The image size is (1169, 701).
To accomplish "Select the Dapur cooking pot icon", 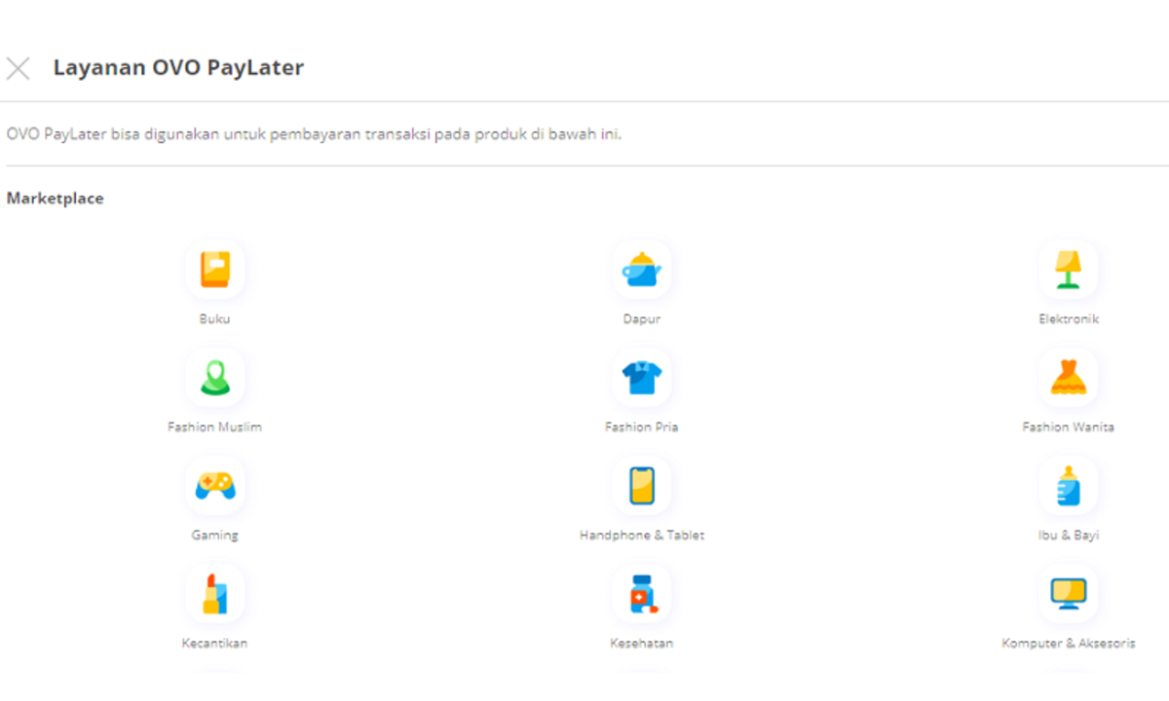I will pos(641,270).
